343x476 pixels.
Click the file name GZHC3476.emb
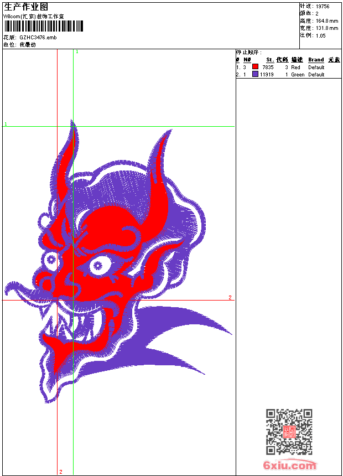pyautogui.click(x=38, y=38)
